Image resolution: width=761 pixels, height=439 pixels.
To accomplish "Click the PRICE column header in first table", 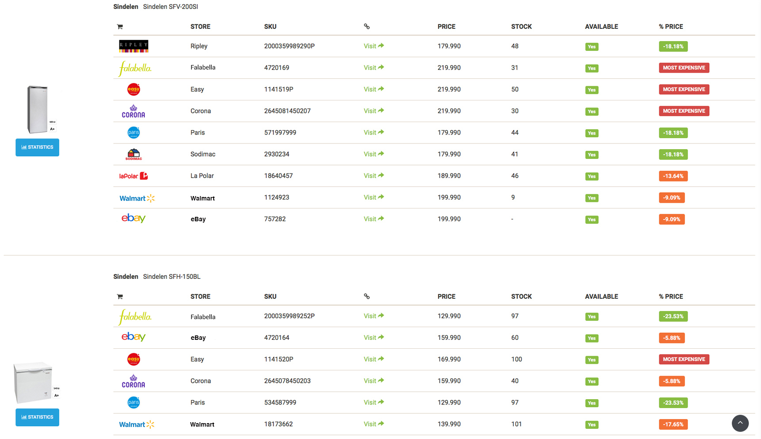I will pos(447,27).
